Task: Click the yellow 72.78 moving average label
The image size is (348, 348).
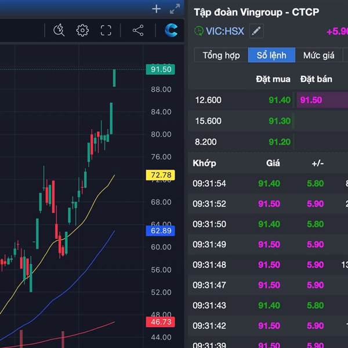Action: point(161,175)
